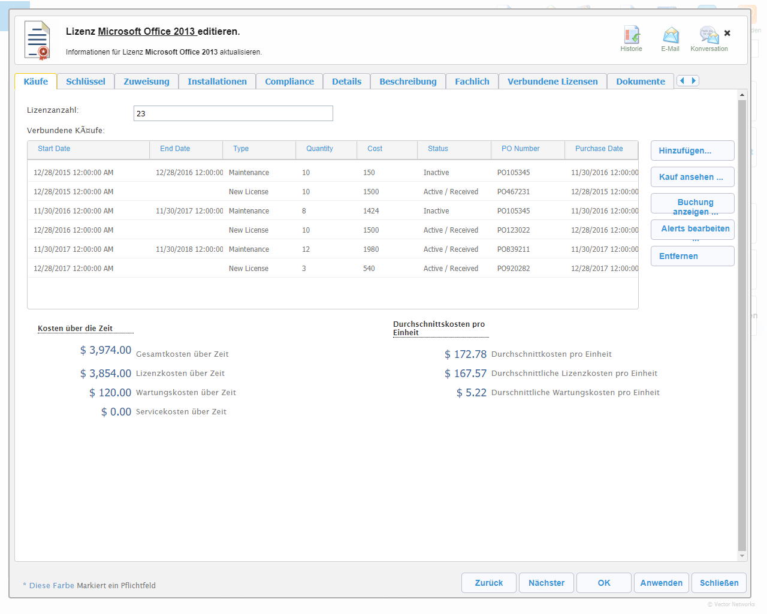Click end date 11/30/2018

click(x=189, y=249)
